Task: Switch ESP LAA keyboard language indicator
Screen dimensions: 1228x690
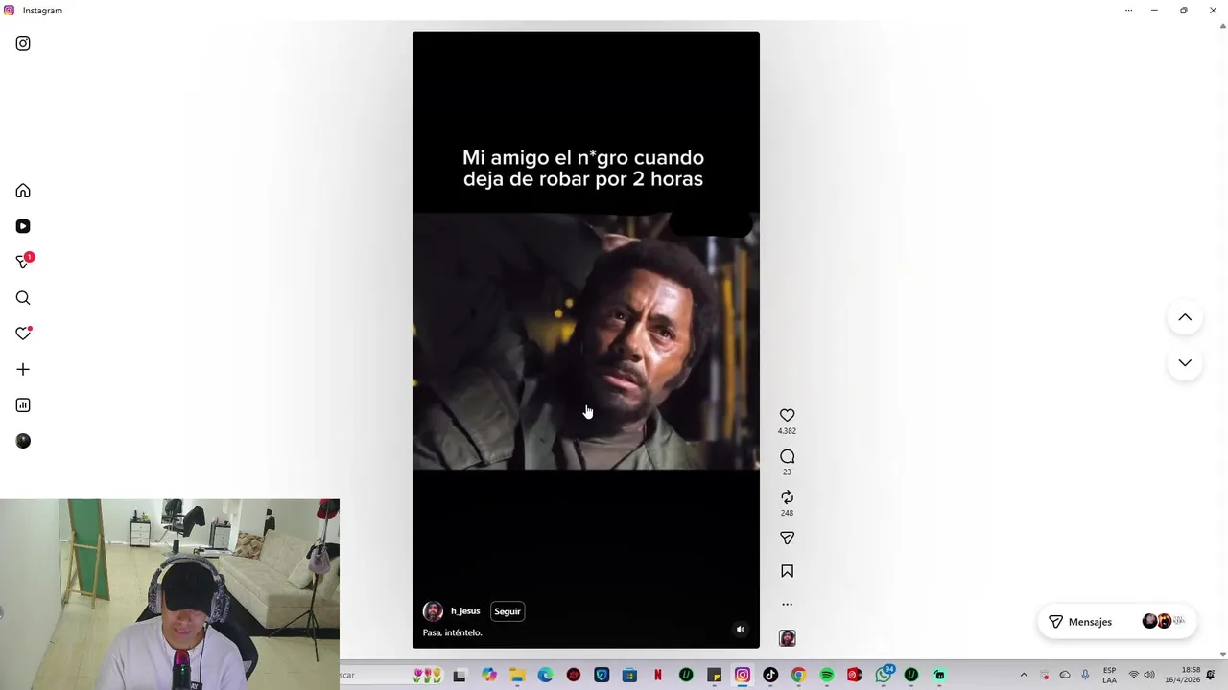Action: coord(1109,676)
